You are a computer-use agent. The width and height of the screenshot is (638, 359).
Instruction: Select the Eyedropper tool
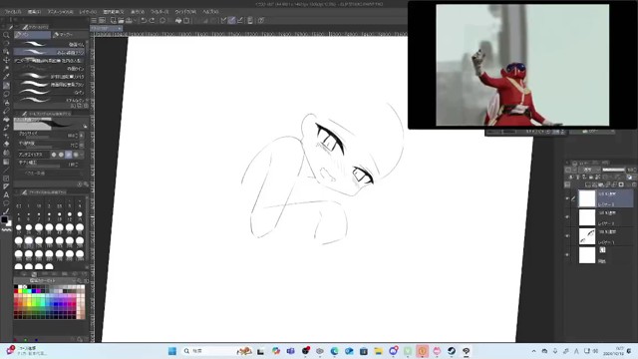coord(6,77)
